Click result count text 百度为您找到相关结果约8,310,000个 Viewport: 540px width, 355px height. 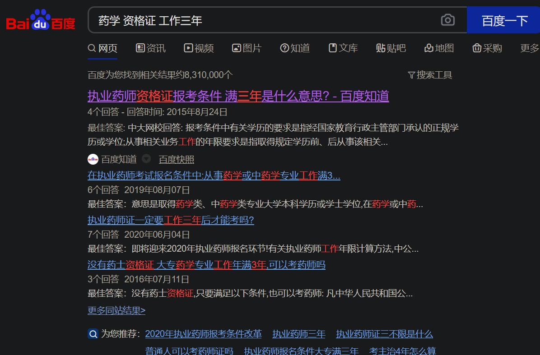[160, 75]
